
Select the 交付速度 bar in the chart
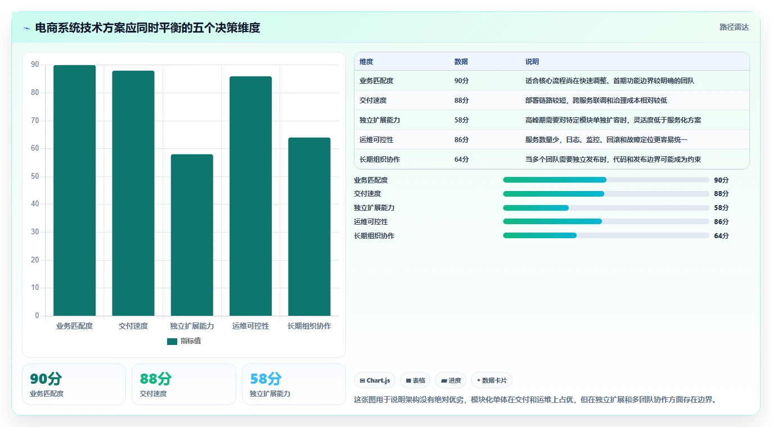(x=133, y=193)
